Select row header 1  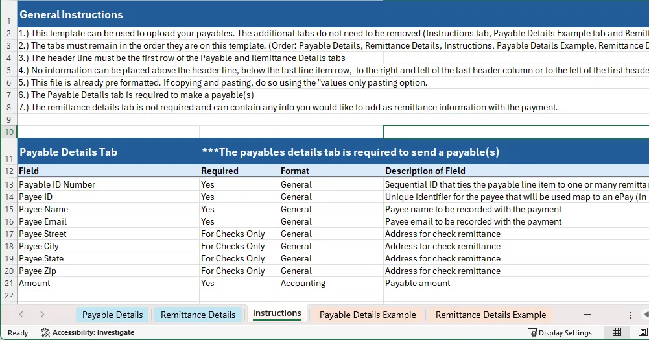(x=8, y=14)
